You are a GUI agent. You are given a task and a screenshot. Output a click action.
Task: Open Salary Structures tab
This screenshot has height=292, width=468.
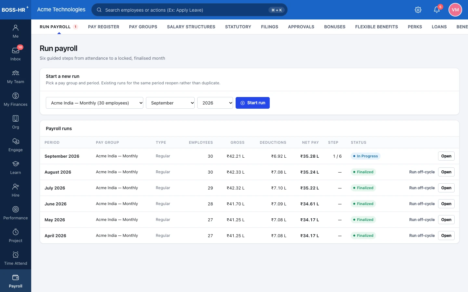191,27
